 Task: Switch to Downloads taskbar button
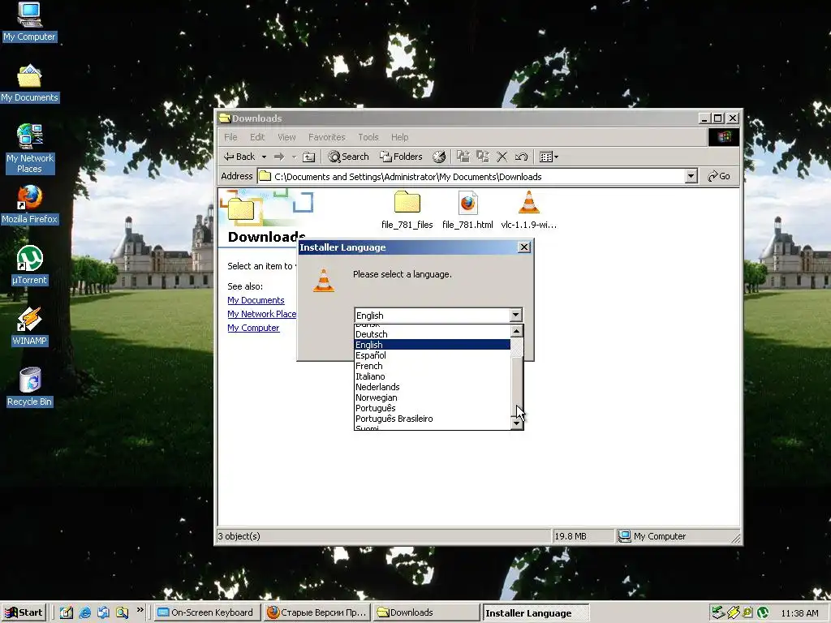[427, 613]
